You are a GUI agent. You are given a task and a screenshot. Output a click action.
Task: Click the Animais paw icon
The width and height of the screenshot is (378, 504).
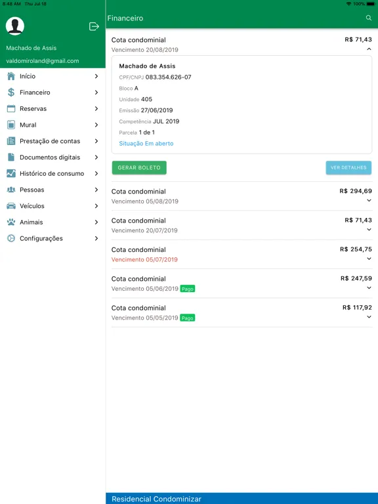click(x=11, y=222)
